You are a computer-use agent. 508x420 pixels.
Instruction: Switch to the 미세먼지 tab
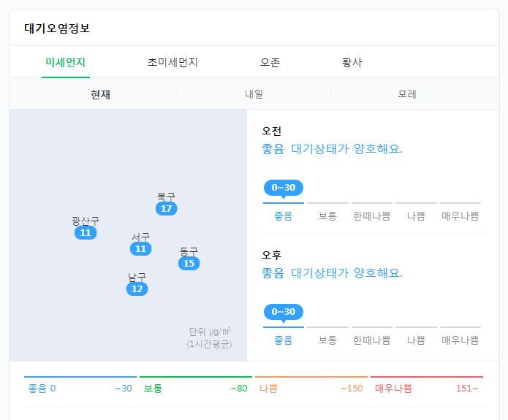click(x=66, y=62)
